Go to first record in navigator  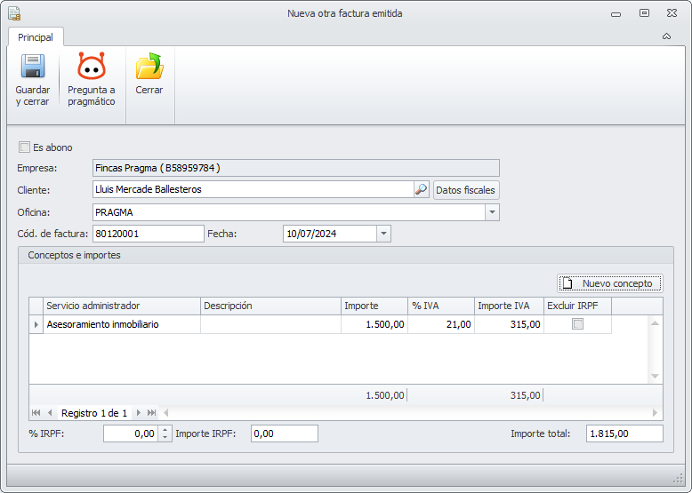coord(36,413)
